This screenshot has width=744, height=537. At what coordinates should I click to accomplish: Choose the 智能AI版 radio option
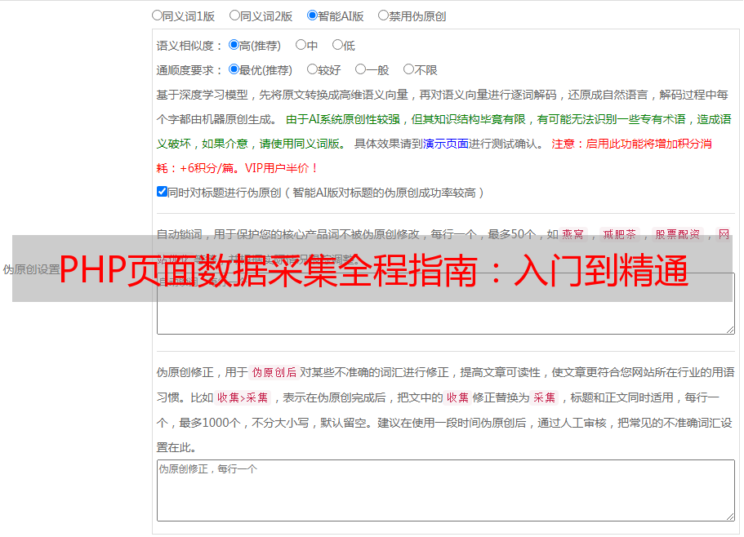point(312,16)
